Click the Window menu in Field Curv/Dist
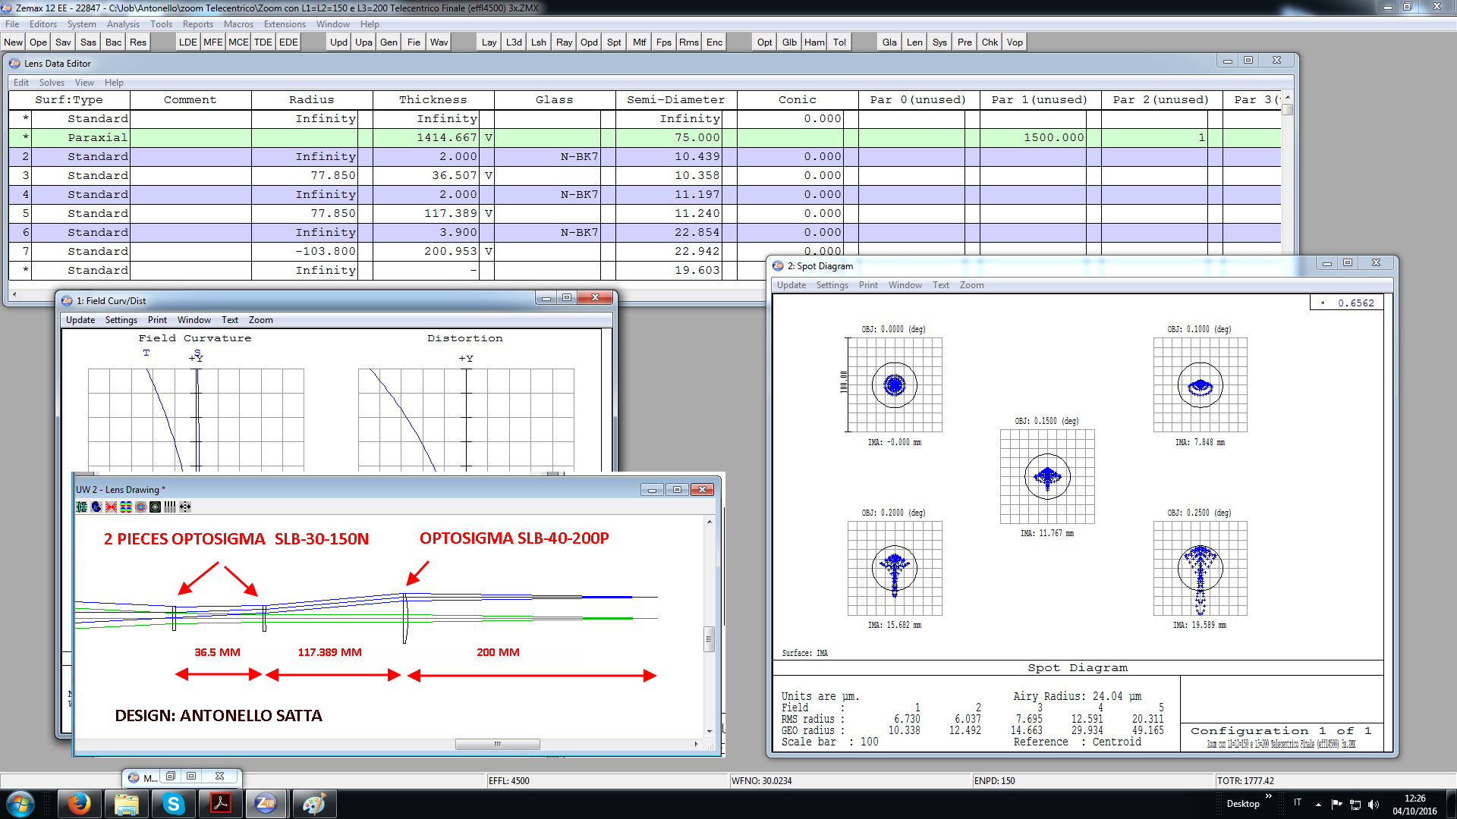Screen dimensions: 1457x819 (x=194, y=319)
